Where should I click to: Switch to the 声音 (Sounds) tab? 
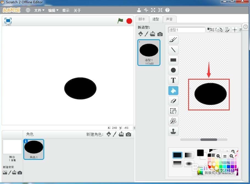click(x=169, y=19)
